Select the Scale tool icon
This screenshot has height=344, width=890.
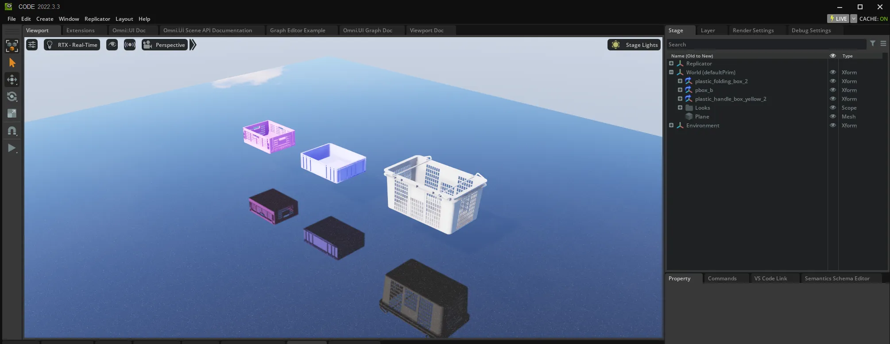click(x=12, y=114)
